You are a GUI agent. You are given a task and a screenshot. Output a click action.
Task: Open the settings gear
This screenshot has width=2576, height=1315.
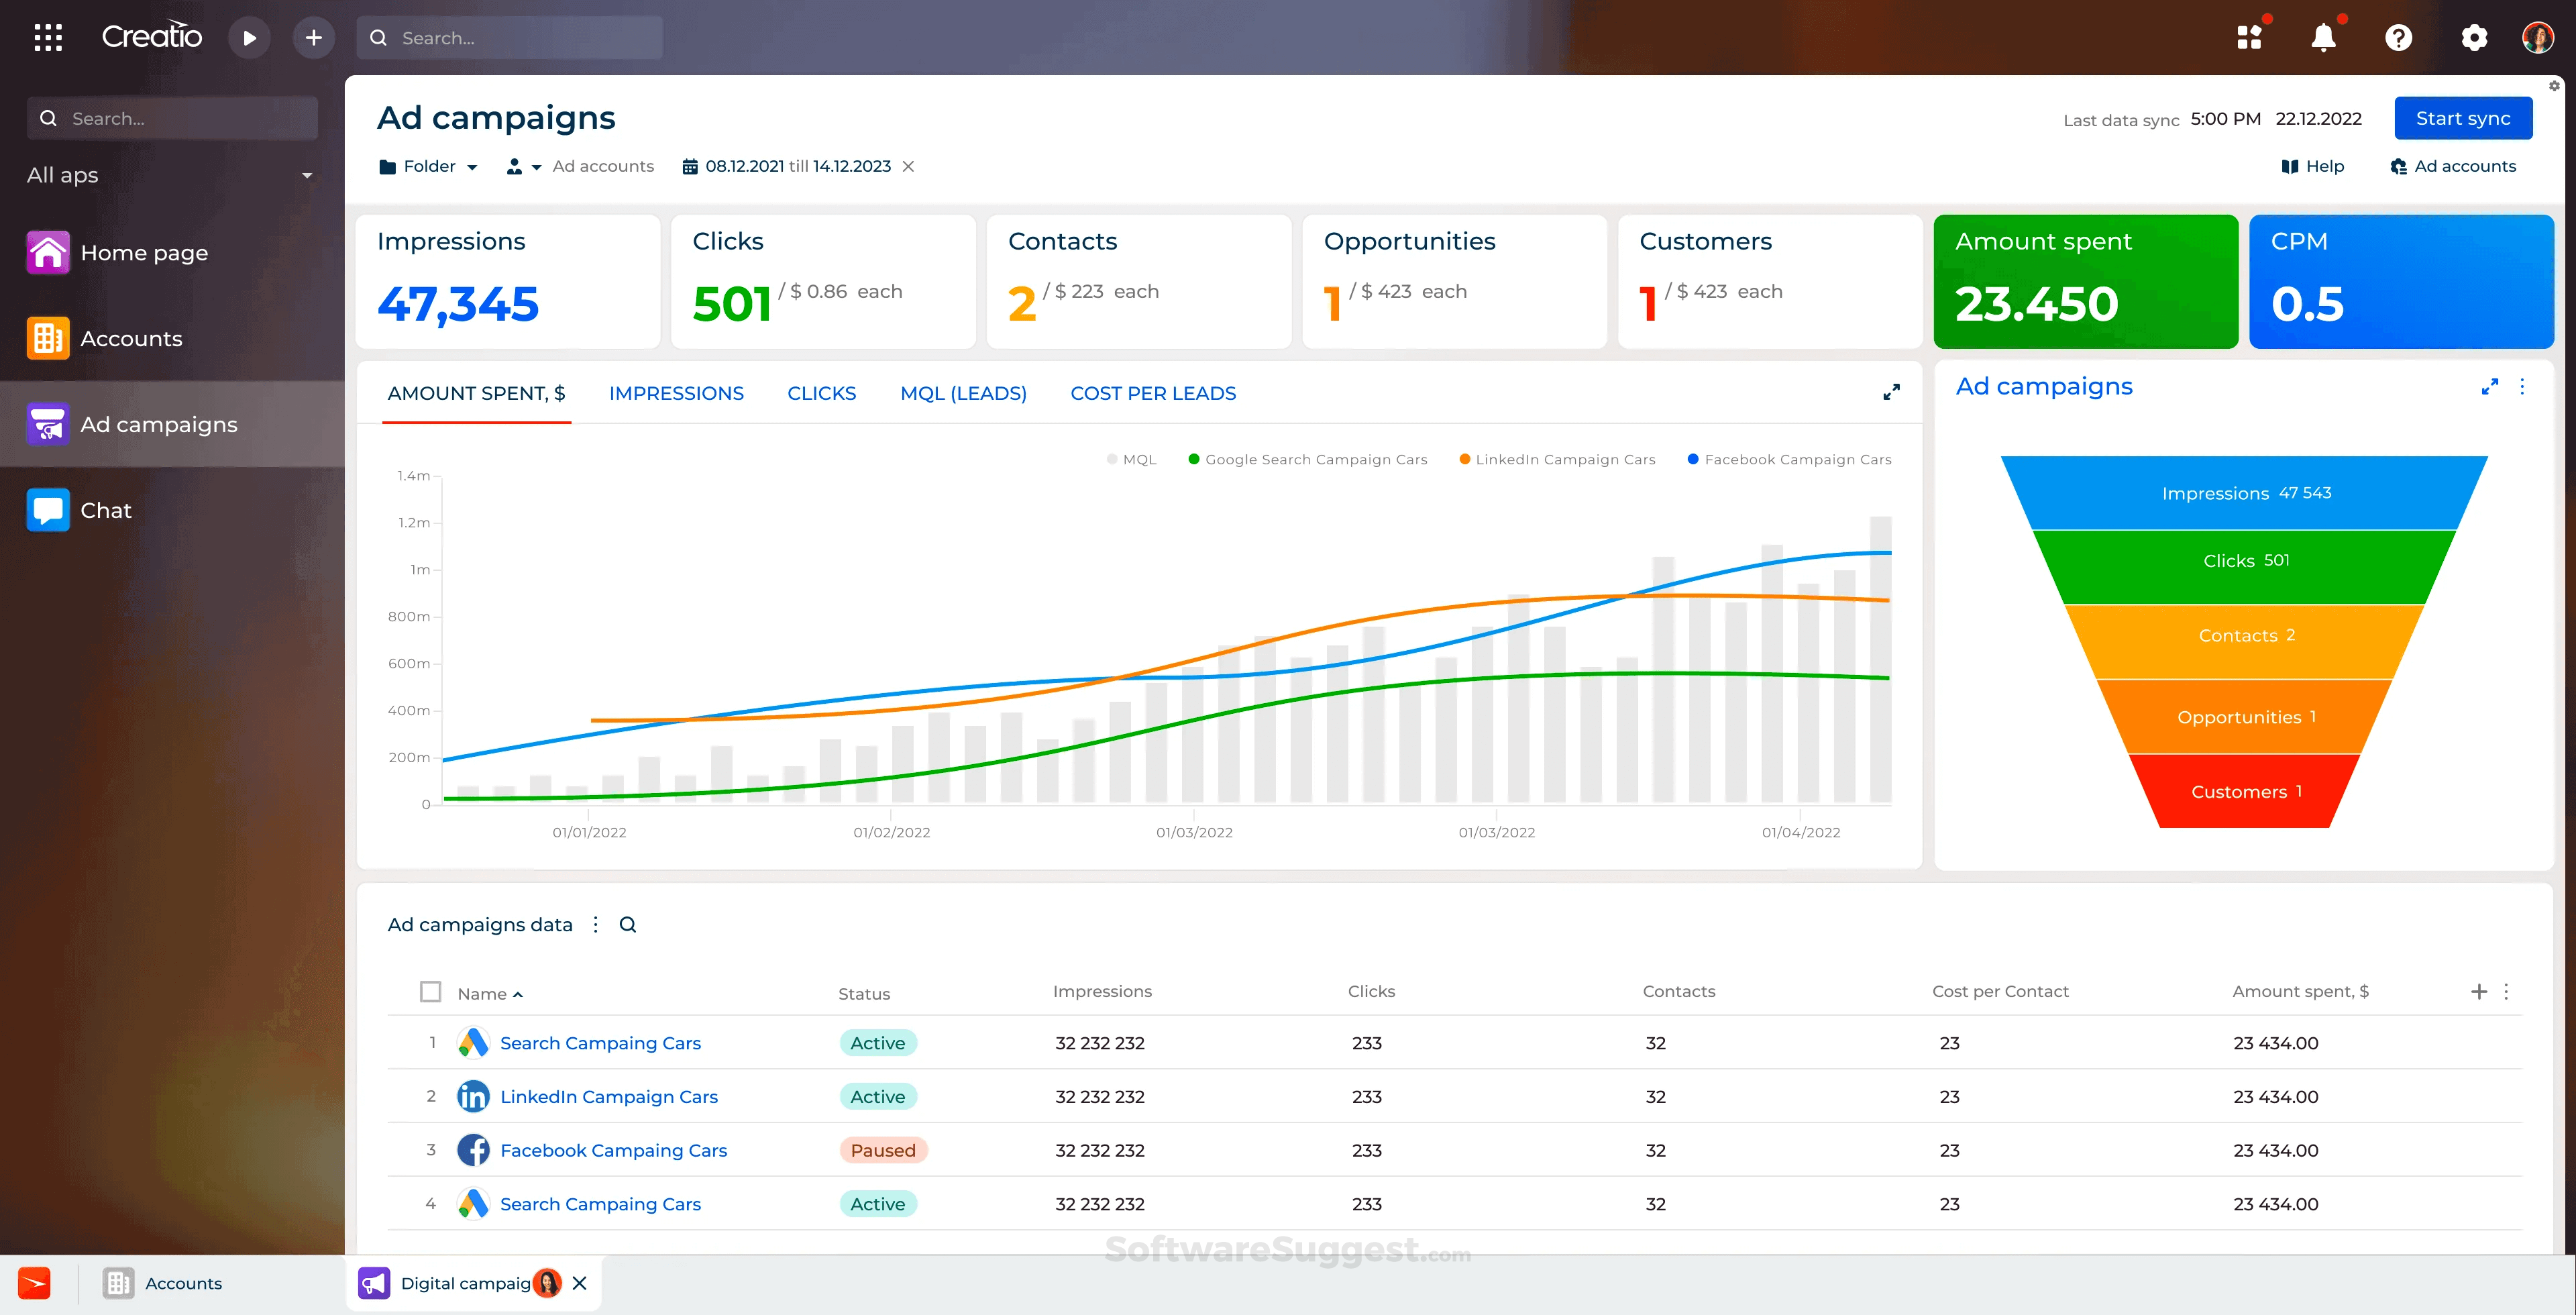pyautogui.click(x=2474, y=37)
